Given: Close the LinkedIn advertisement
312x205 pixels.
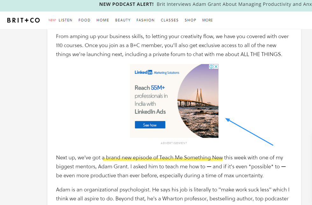Looking at the screenshot, I should (x=216, y=67).
